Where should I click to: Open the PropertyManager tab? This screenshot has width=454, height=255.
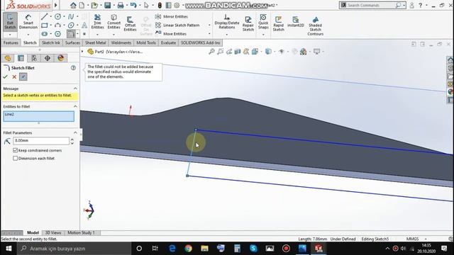point(21,58)
